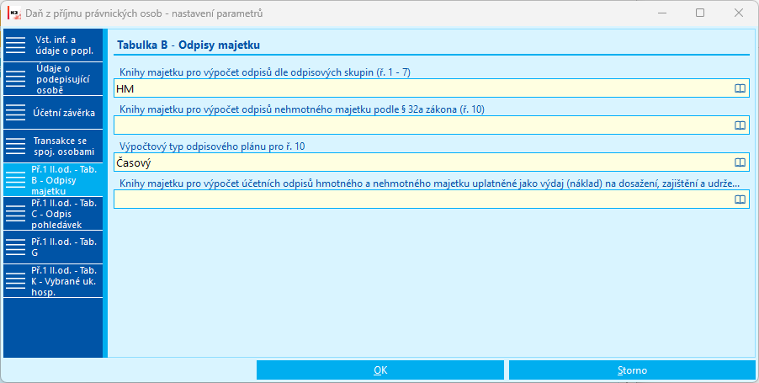Image resolution: width=759 pixels, height=383 pixels.
Task: Select Tab. B - Odpisy majetku section
Action: (x=53, y=179)
